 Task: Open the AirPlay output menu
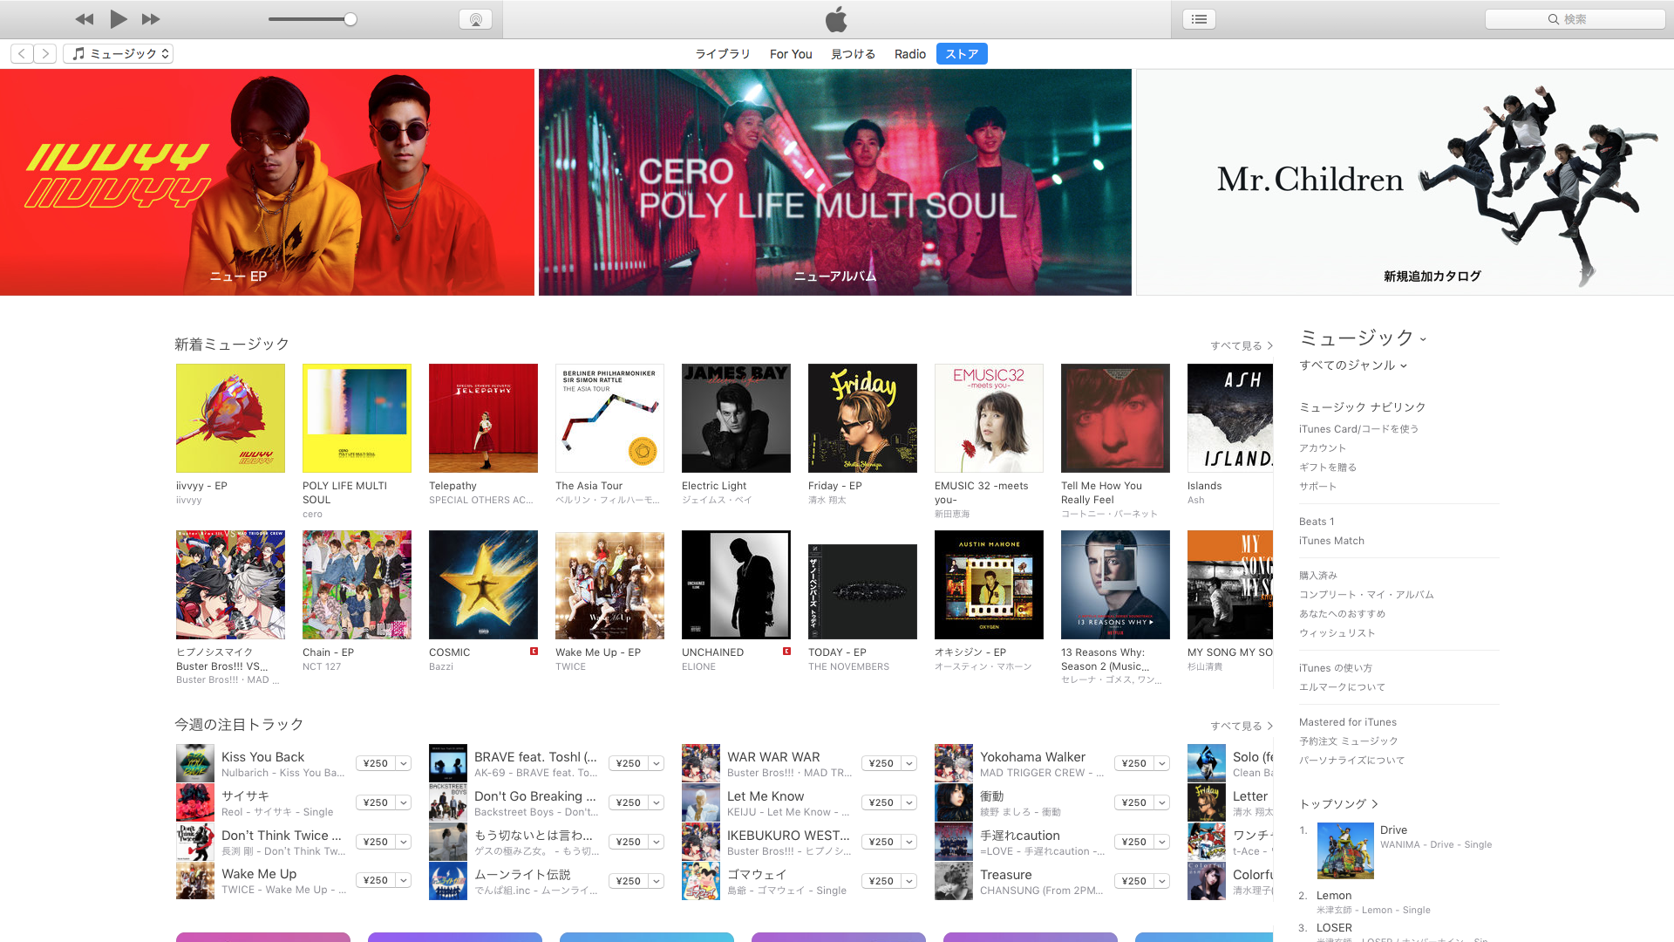pyautogui.click(x=475, y=19)
